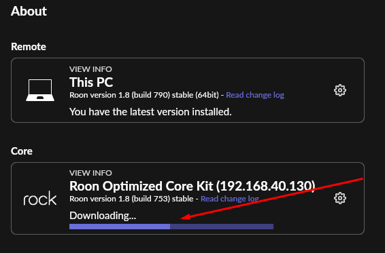The height and width of the screenshot is (253, 385).
Task: Click the latest version installed message
Action: click(150, 112)
